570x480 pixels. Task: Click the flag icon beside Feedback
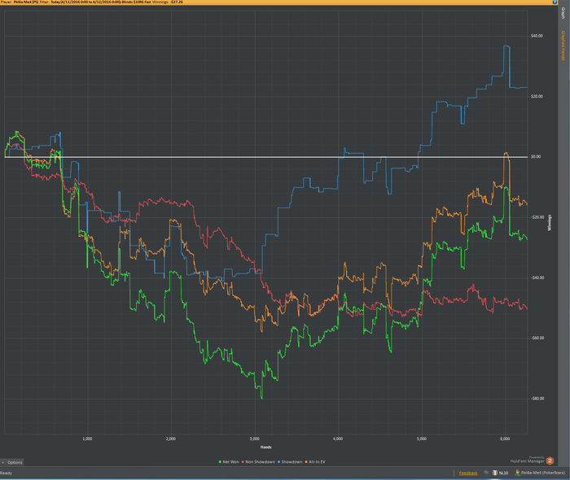tap(486, 473)
